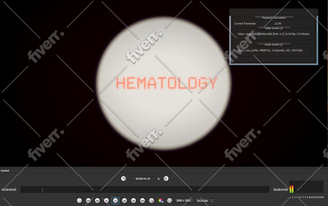Click the tc label next to the timecode
The height and width of the screenshot is (206, 328).
[159, 179]
